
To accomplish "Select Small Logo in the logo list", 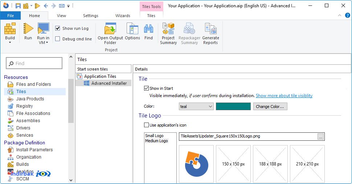I will tap(154, 136).
